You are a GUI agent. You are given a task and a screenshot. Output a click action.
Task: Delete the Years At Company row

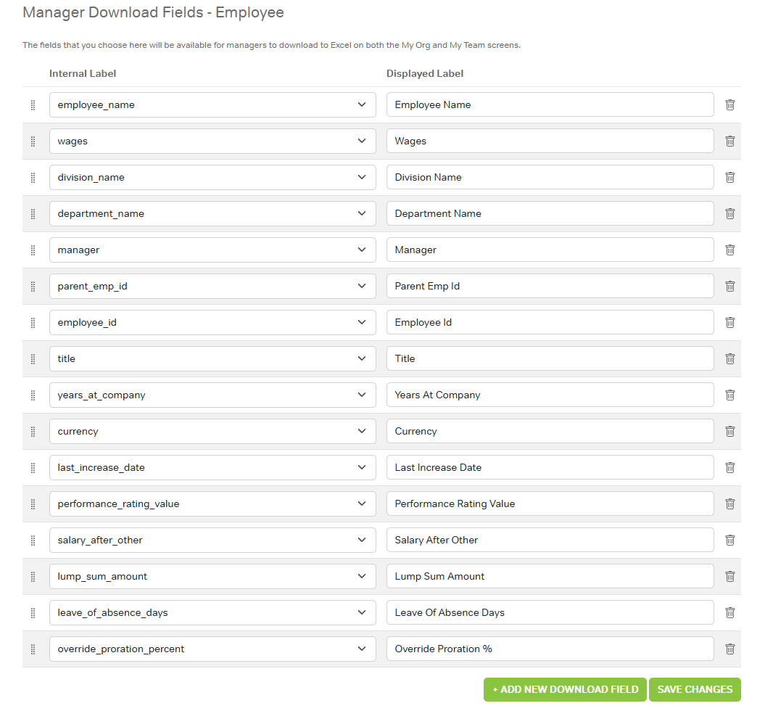730,395
